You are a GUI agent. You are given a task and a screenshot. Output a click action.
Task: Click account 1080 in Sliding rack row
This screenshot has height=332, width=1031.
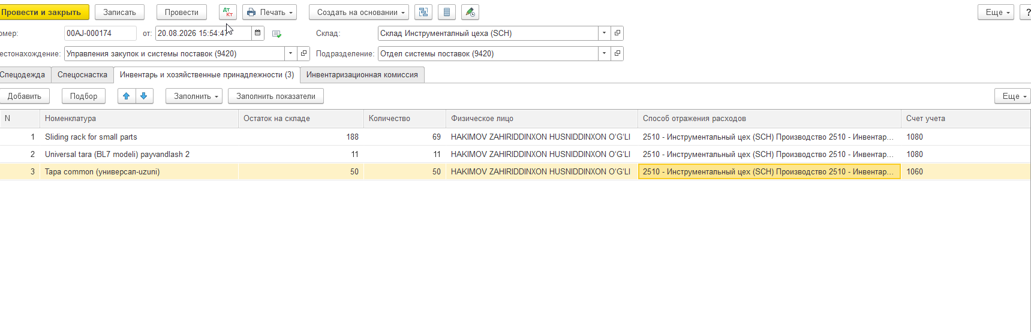(915, 137)
